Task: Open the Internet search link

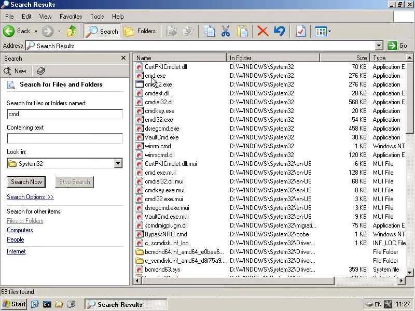Action: pos(16,251)
